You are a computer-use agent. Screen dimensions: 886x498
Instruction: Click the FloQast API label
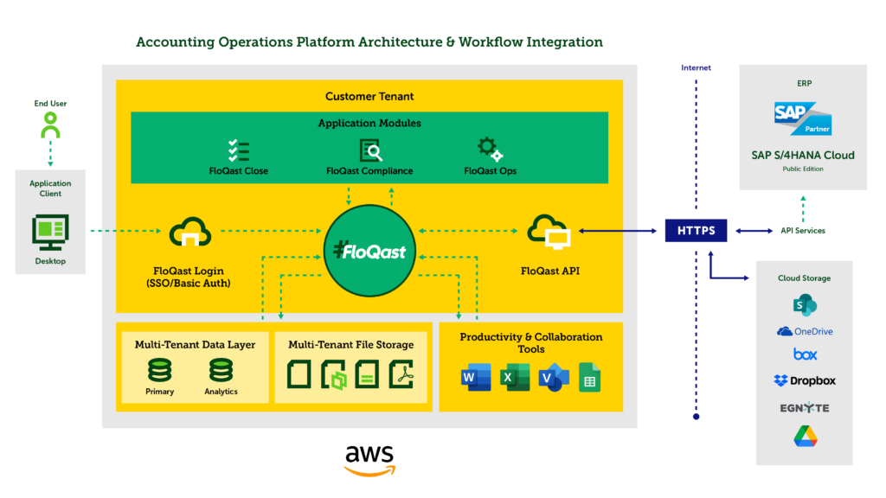click(x=550, y=271)
